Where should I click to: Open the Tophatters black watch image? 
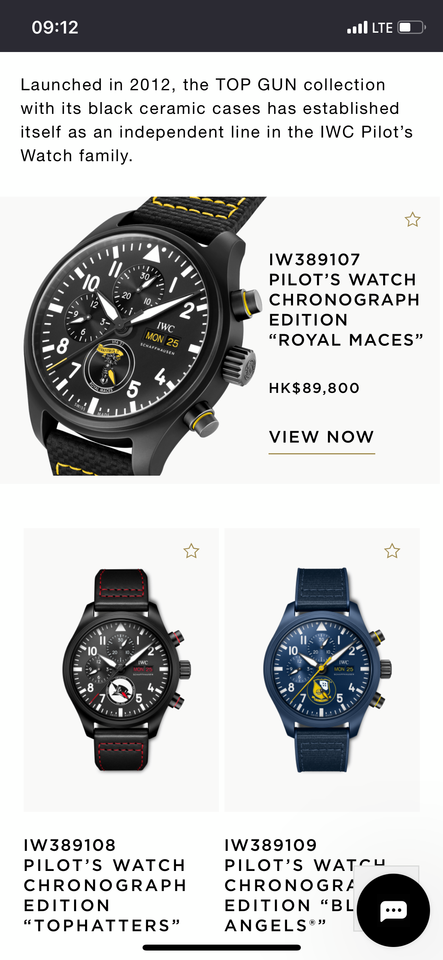click(x=121, y=670)
